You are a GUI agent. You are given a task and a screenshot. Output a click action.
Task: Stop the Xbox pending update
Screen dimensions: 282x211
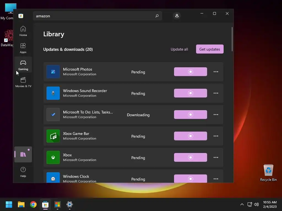tap(191, 157)
